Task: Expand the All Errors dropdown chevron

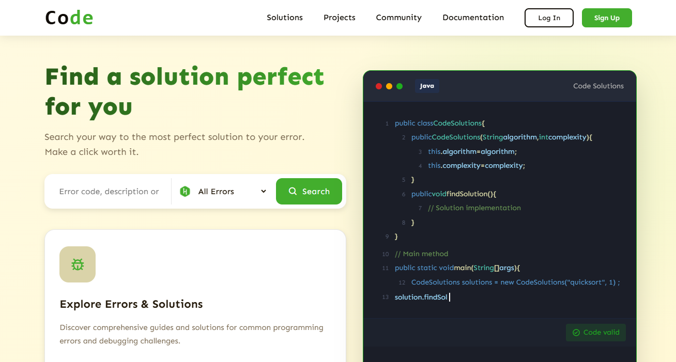Action: [x=264, y=192]
